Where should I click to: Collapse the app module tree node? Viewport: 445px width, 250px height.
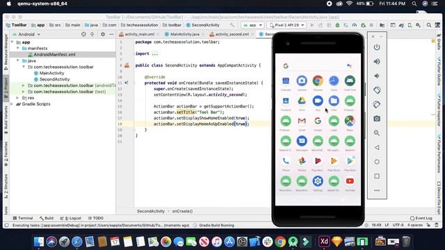point(12,42)
